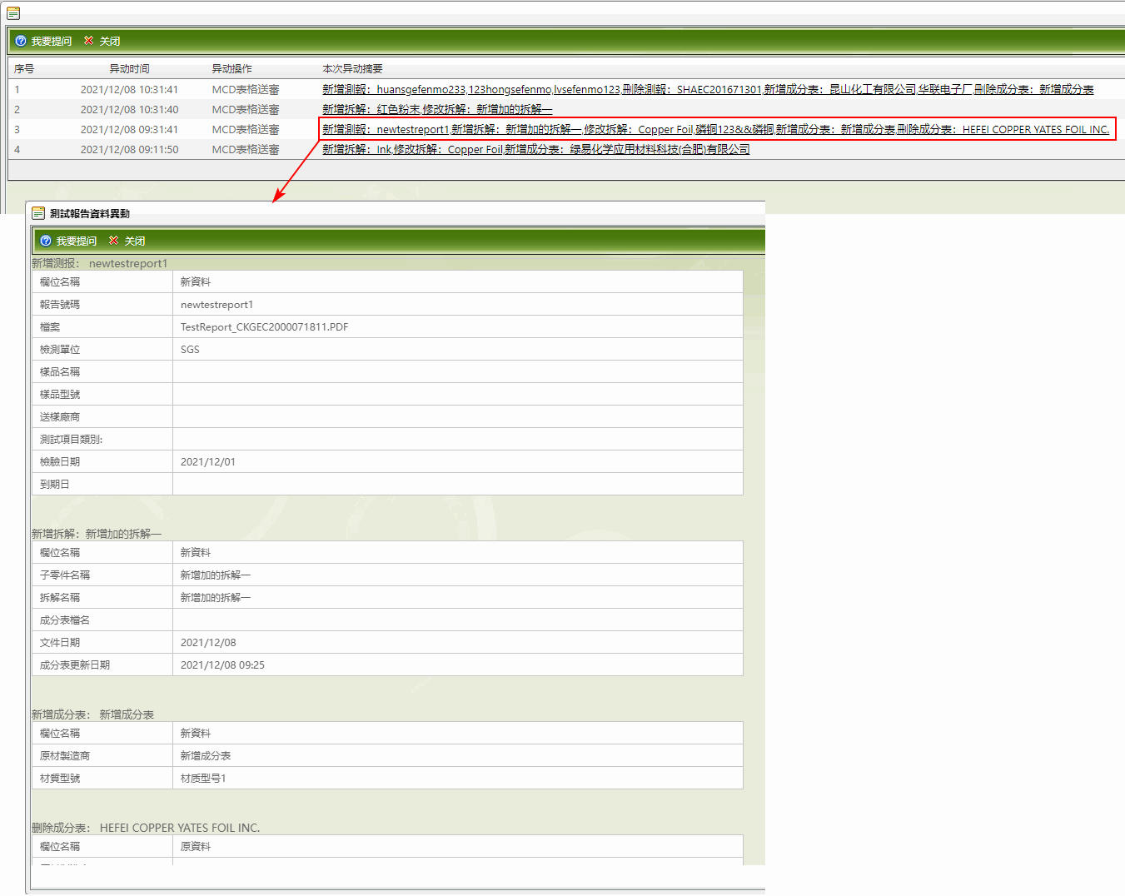This screenshot has height=896, width=1125.
Task: Click the 到期日 field label
Action: pyautogui.click(x=55, y=485)
